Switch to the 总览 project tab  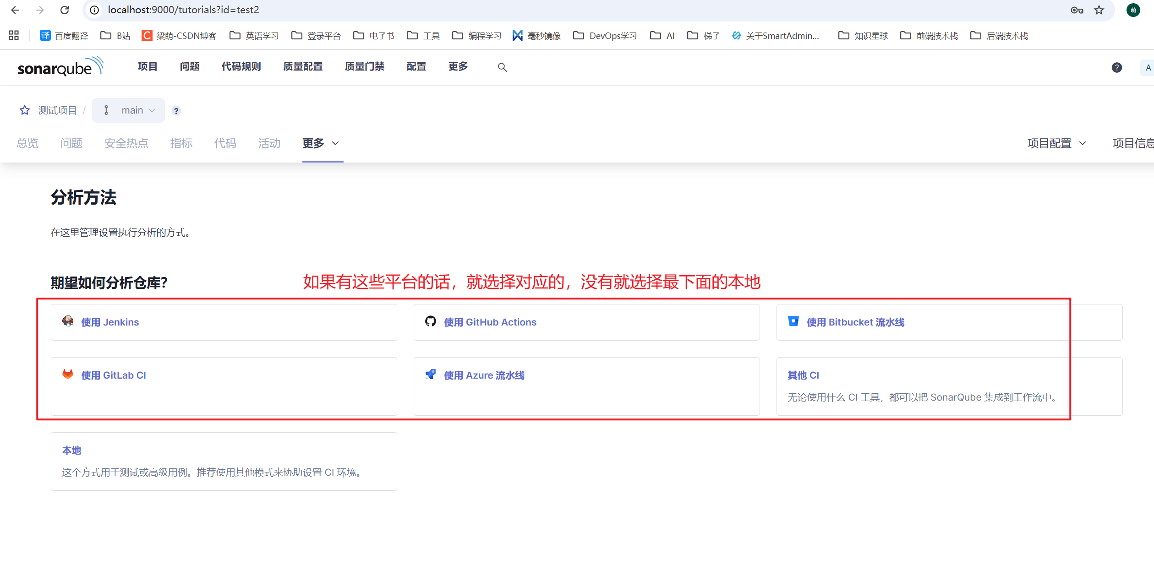click(27, 143)
